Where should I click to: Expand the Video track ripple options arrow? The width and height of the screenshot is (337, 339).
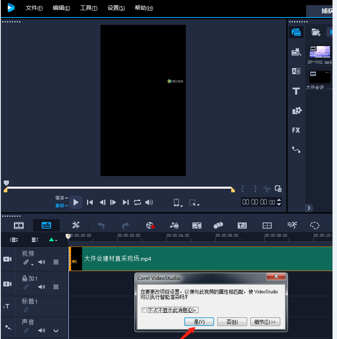32,264
